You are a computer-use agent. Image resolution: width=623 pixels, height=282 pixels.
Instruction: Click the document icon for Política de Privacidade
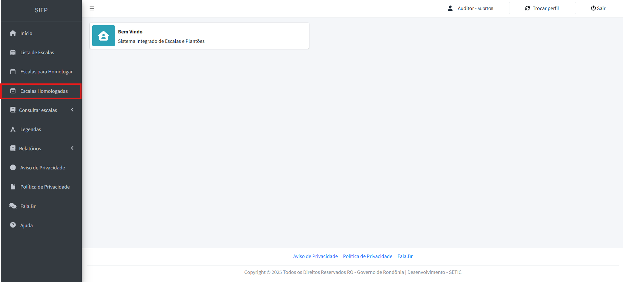pyautogui.click(x=13, y=187)
